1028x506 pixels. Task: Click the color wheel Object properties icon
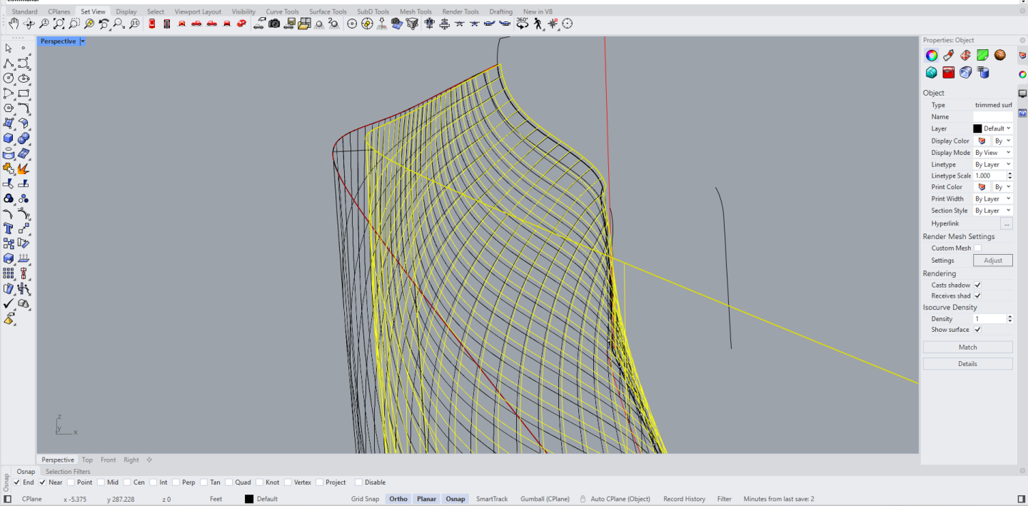[x=932, y=56]
